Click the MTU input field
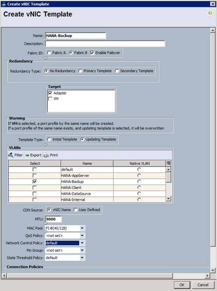The height and width of the screenshot is (291, 217). point(53,219)
